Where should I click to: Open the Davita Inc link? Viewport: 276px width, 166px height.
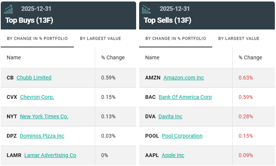pyautogui.click(x=170, y=116)
